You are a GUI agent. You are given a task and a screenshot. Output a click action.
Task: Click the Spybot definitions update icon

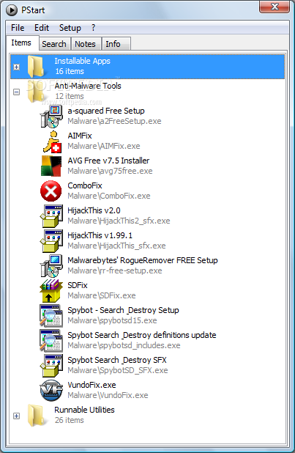pos(51,340)
